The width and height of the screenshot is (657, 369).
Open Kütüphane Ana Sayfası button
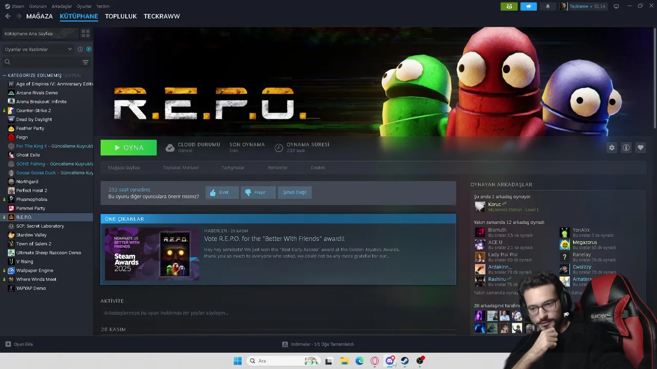(39, 33)
